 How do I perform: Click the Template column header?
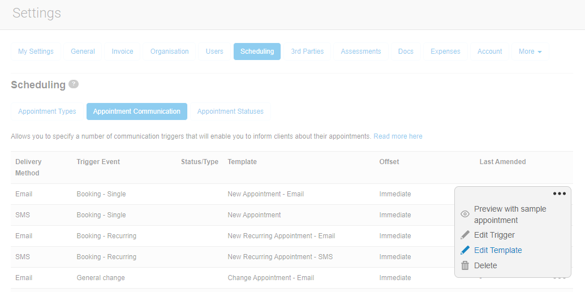point(242,162)
